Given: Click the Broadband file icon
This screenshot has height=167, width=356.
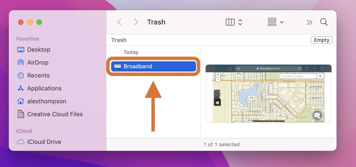Looking at the screenshot, I should (117, 66).
